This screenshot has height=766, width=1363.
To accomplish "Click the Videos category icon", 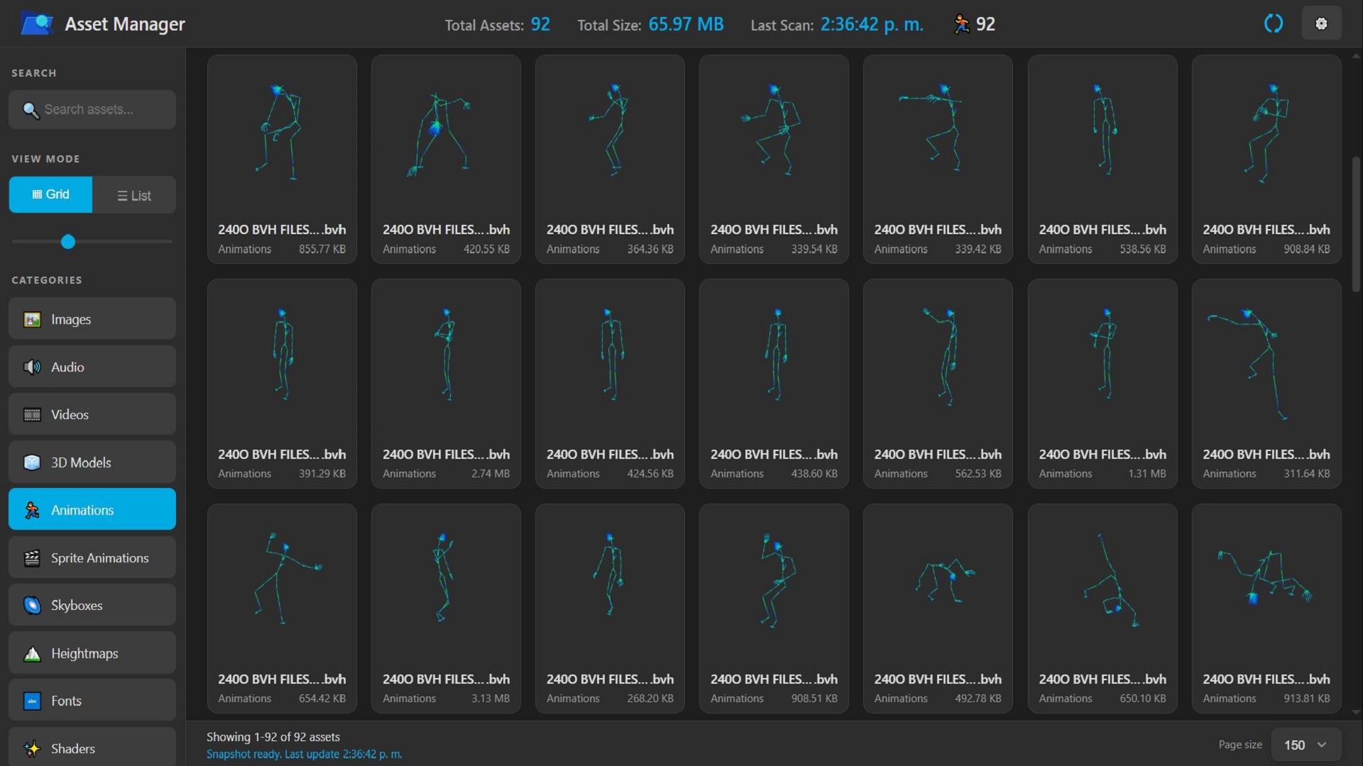I will pyautogui.click(x=32, y=415).
